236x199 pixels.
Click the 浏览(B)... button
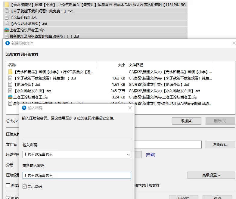(x=220, y=145)
